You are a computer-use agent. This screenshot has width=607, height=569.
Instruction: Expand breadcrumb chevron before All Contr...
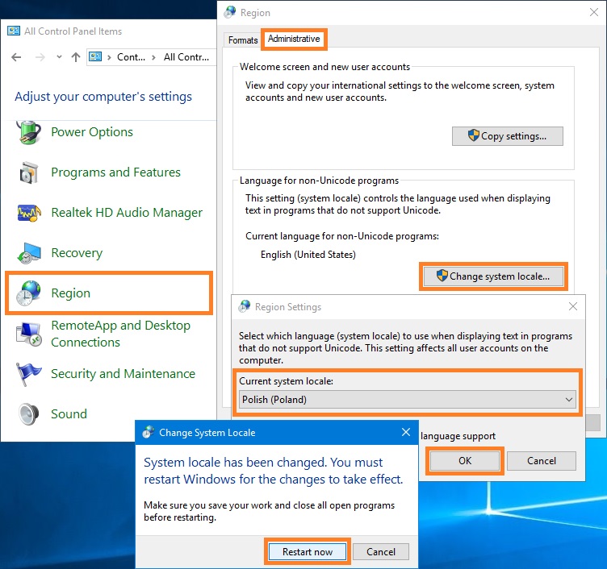[153, 57]
